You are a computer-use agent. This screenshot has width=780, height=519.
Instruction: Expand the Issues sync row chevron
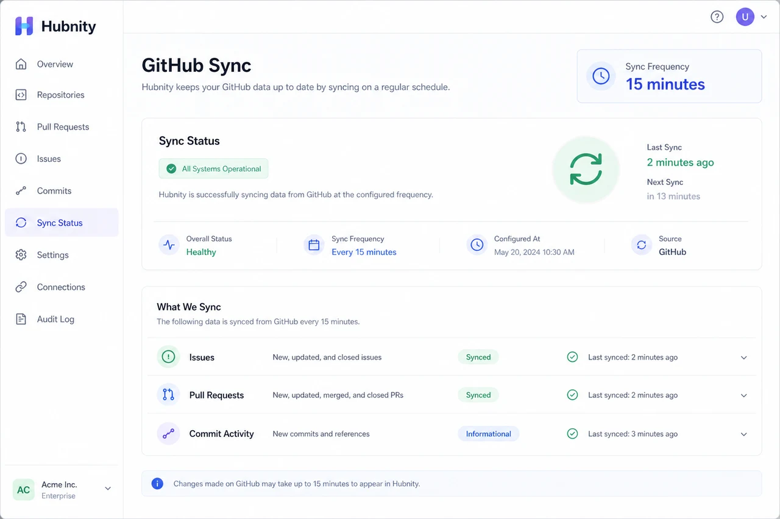pyautogui.click(x=743, y=358)
